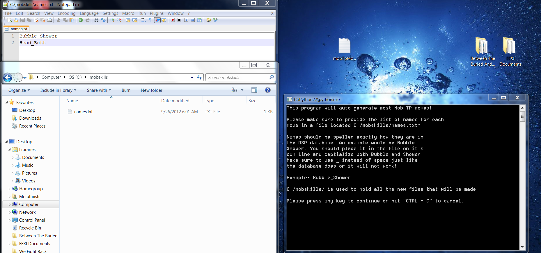The width and height of the screenshot is (541, 253).
Task: Expand the Include in library dropdown
Action: click(58, 90)
